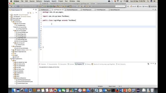Open Results of running class LoginPageTest tab
Viewport: 166px width, 93px height.
tap(103, 64)
